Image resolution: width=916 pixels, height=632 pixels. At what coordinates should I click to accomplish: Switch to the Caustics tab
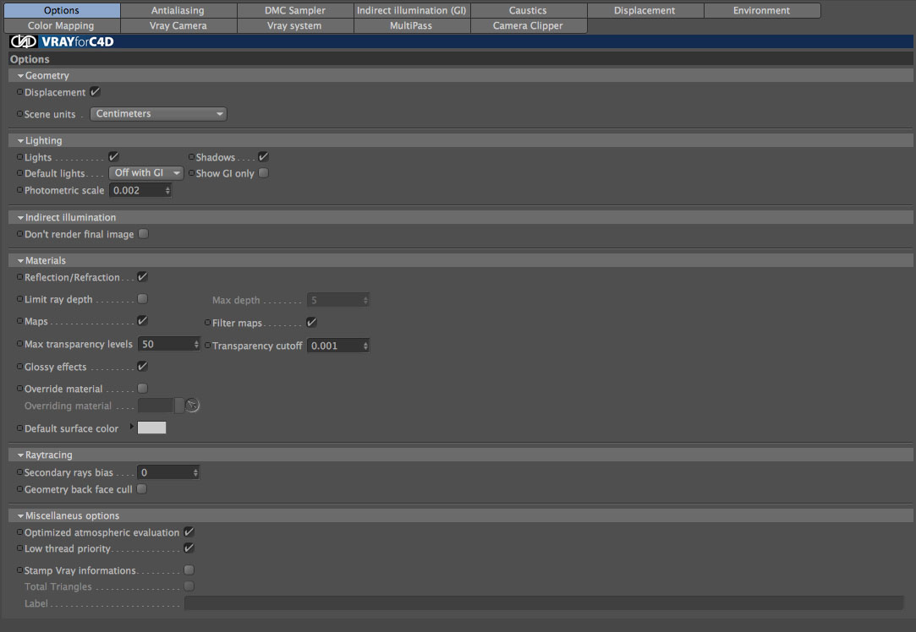click(528, 10)
